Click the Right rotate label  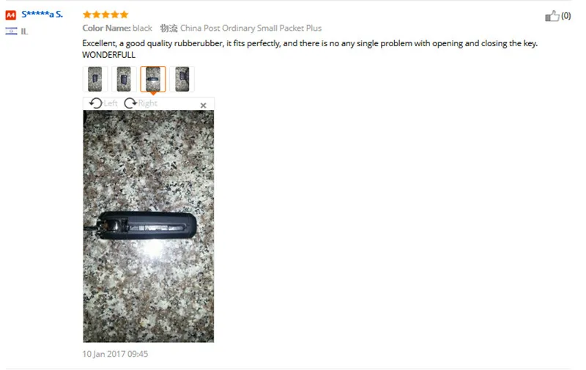coord(148,103)
